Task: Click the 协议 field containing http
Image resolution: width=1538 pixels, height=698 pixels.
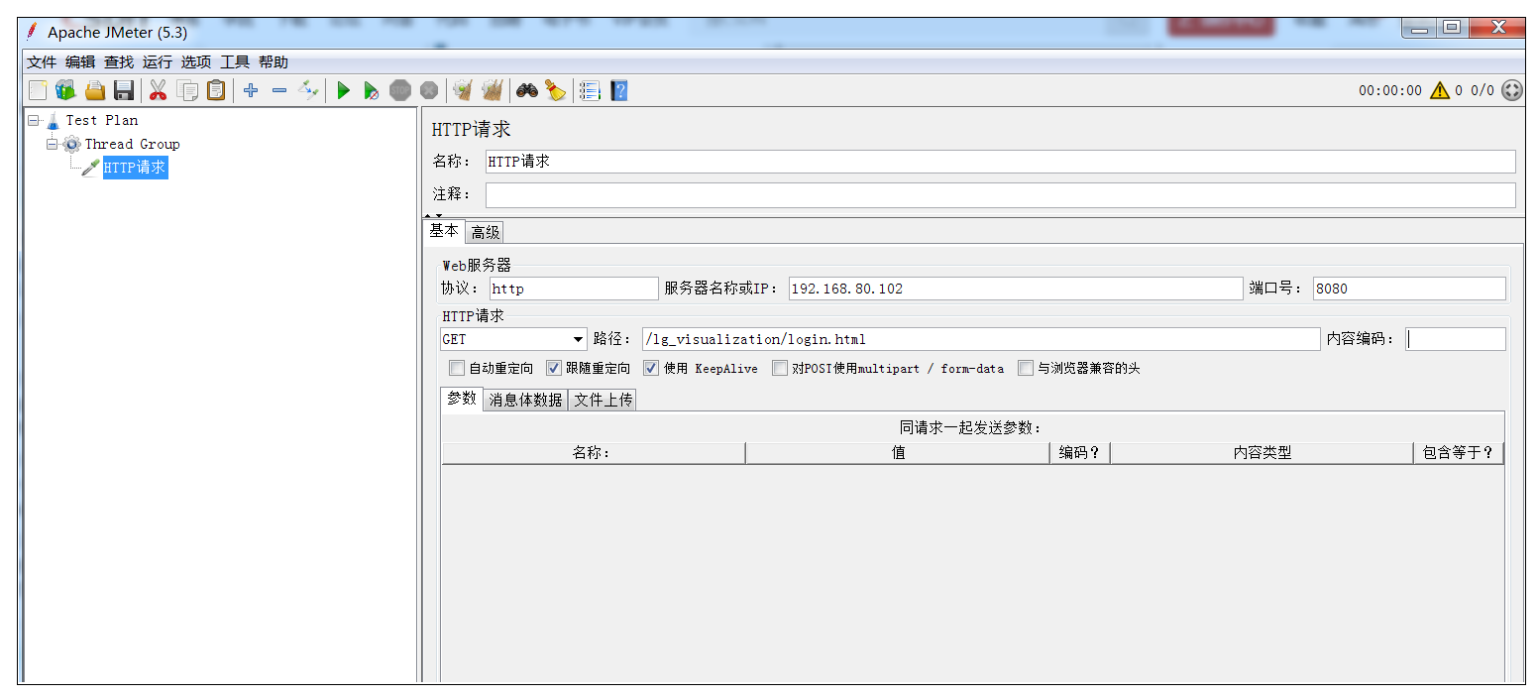Action: [574, 289]
